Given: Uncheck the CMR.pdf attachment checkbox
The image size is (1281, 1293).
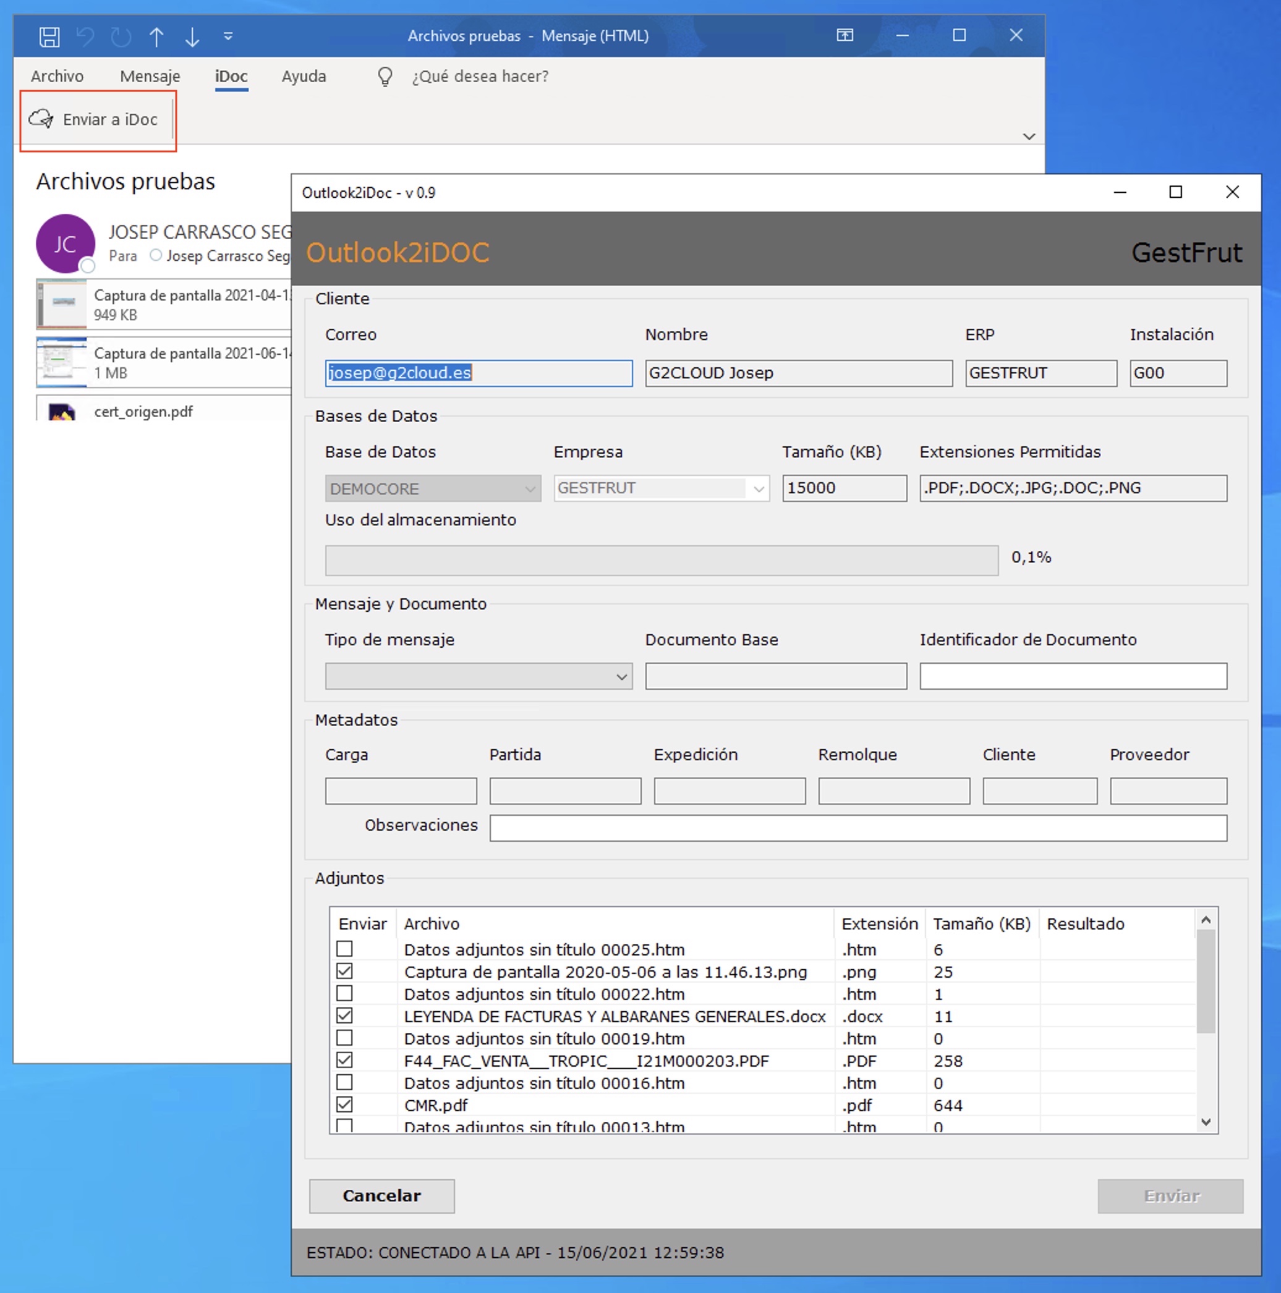Looking at the screenshot, I should point(345,1104).
